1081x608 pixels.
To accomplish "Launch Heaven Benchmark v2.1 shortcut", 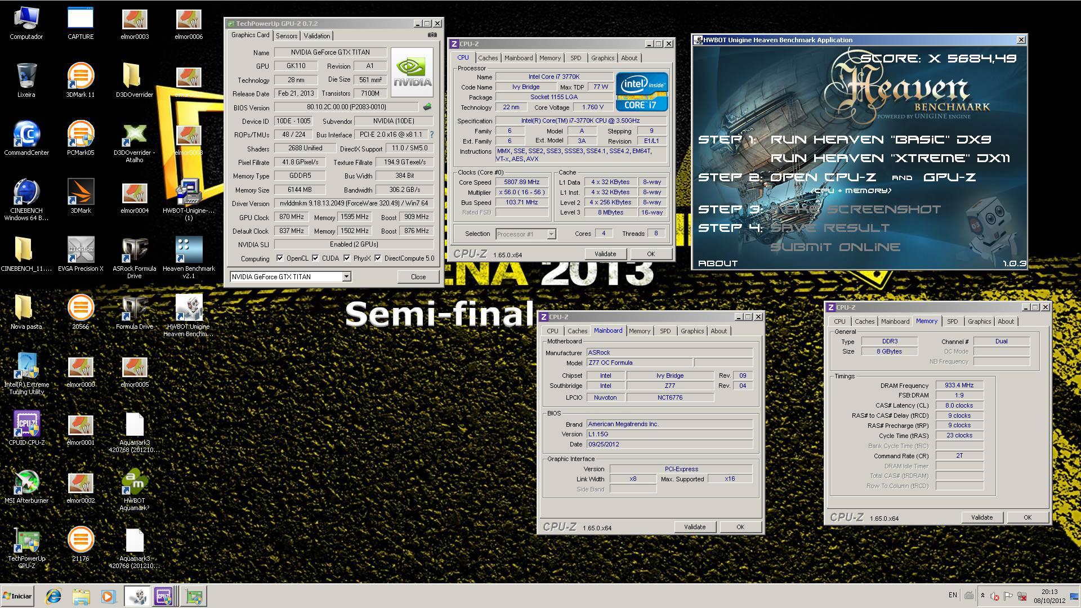I will 189,258.
